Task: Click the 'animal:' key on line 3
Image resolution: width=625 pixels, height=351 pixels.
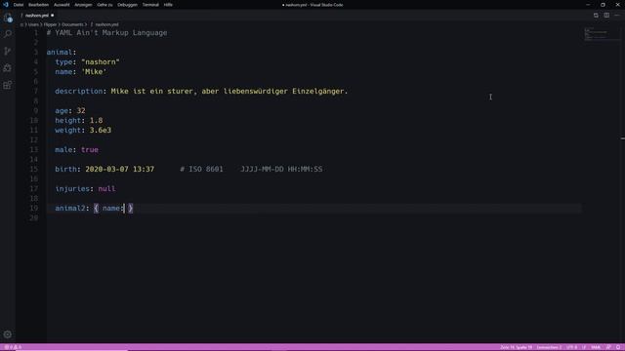Action: tap(62, 52)
